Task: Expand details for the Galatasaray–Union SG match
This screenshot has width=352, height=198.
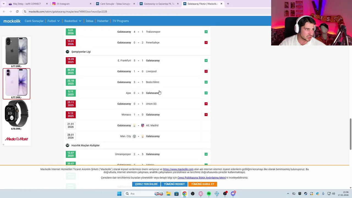Action: click(x=206, y=104)
